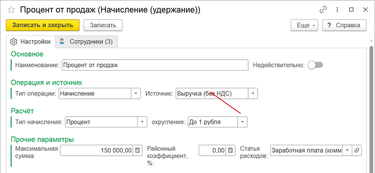This screenshot has height=173, width=375.
Task: Click the Основное section heading
Action: point(27,54)
